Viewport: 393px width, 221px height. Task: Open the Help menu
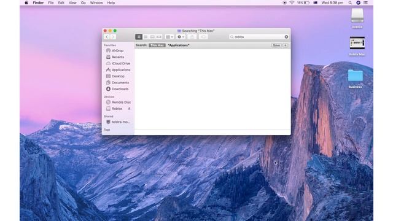click(111, 2)
